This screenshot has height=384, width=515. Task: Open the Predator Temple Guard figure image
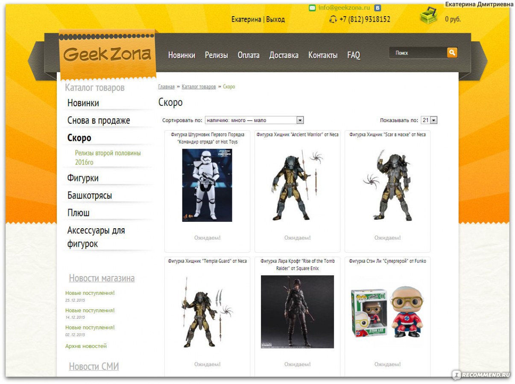pos(208,312)
